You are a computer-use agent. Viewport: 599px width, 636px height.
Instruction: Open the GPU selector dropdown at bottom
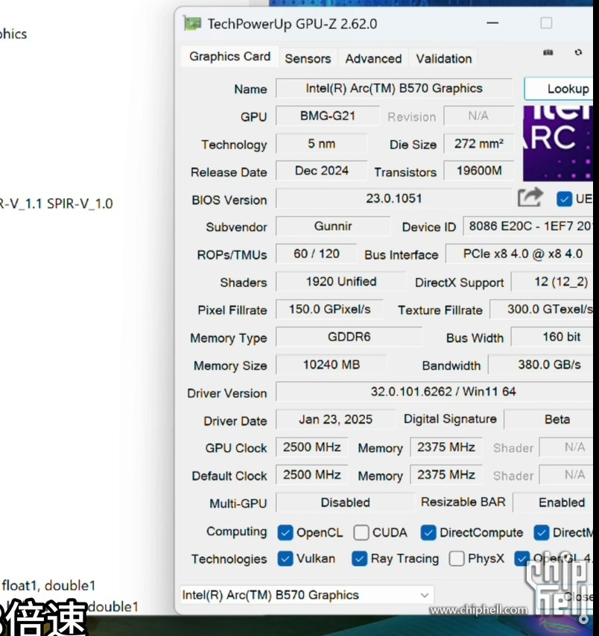[x=307, y=595]
